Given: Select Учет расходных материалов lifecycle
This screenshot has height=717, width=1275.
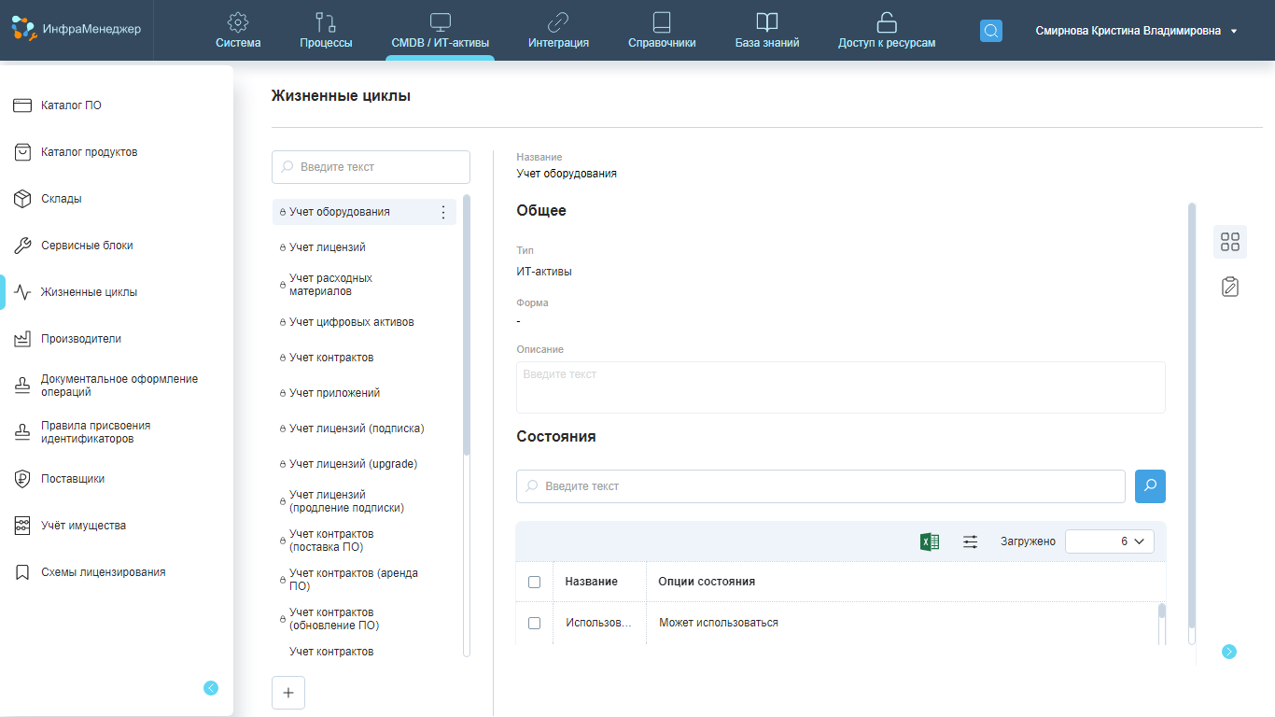Looking at the screenshot, I should [330, 285].
